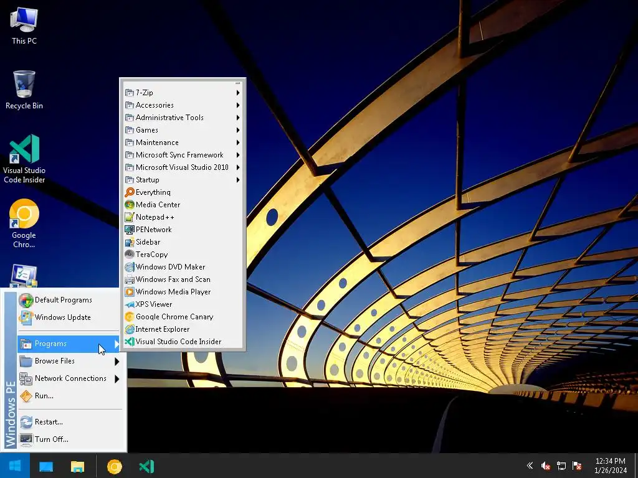
Task: Select Programs entry in Start menu
Action: click(x=69, y=344)
